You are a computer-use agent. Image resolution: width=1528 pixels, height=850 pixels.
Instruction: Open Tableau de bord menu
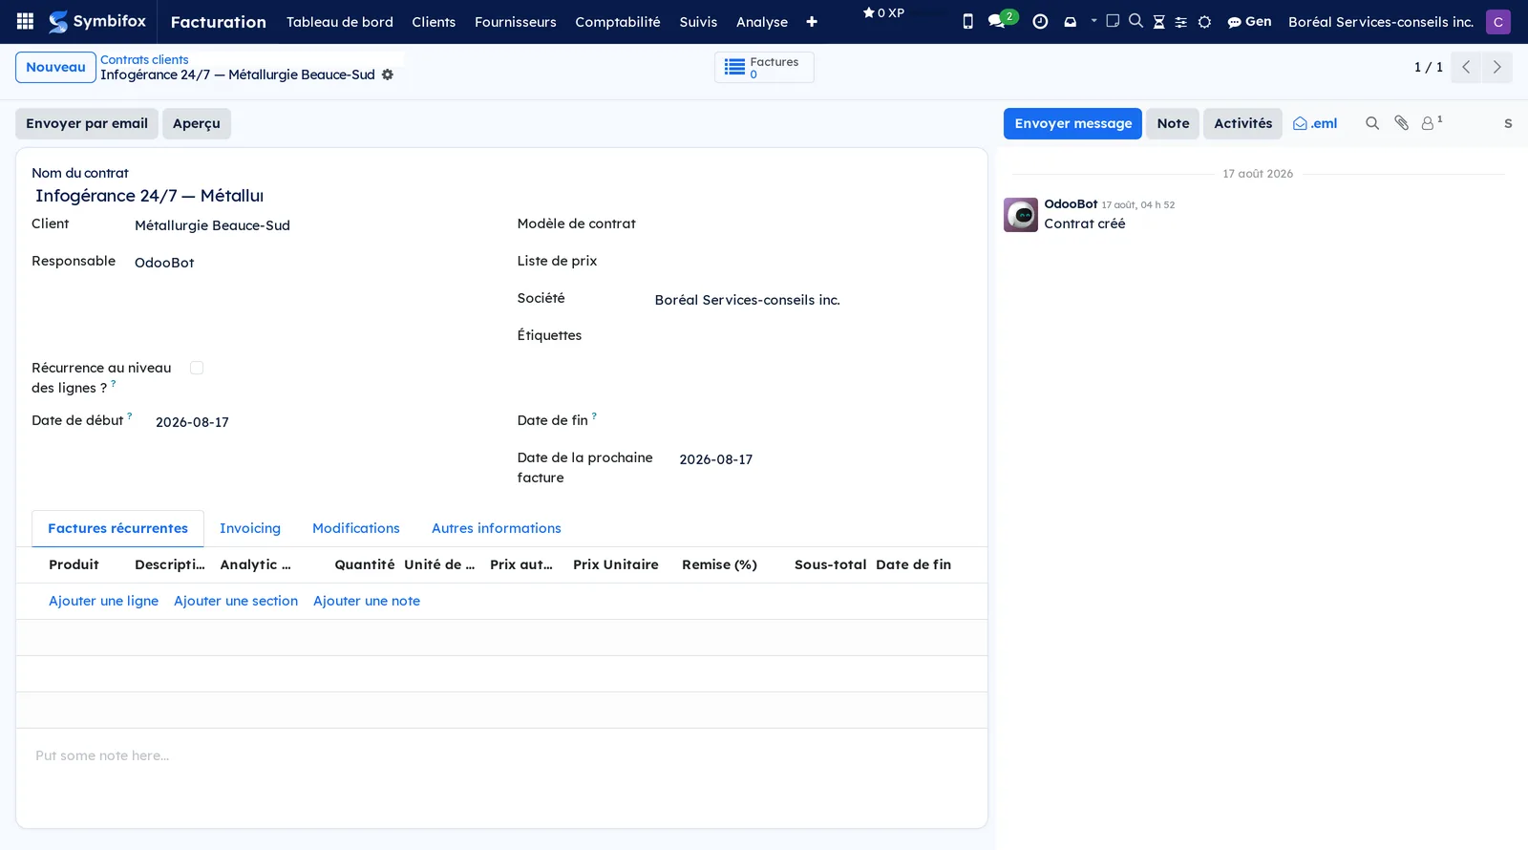click(340, 22)
